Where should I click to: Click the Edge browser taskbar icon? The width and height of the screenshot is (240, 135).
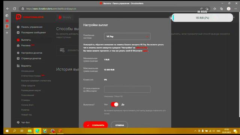pyautogui.click(x=37, y=131)
